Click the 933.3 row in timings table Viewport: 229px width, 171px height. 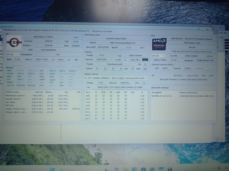point(116,112)
